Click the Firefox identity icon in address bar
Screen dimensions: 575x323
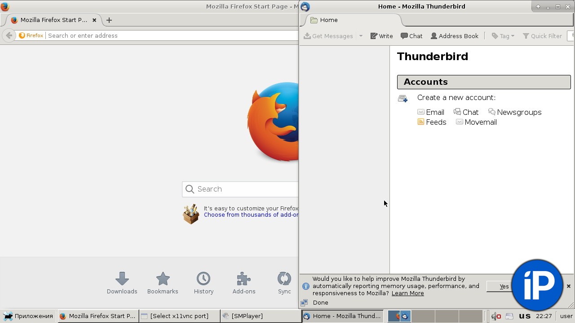(x=31, y=35)
